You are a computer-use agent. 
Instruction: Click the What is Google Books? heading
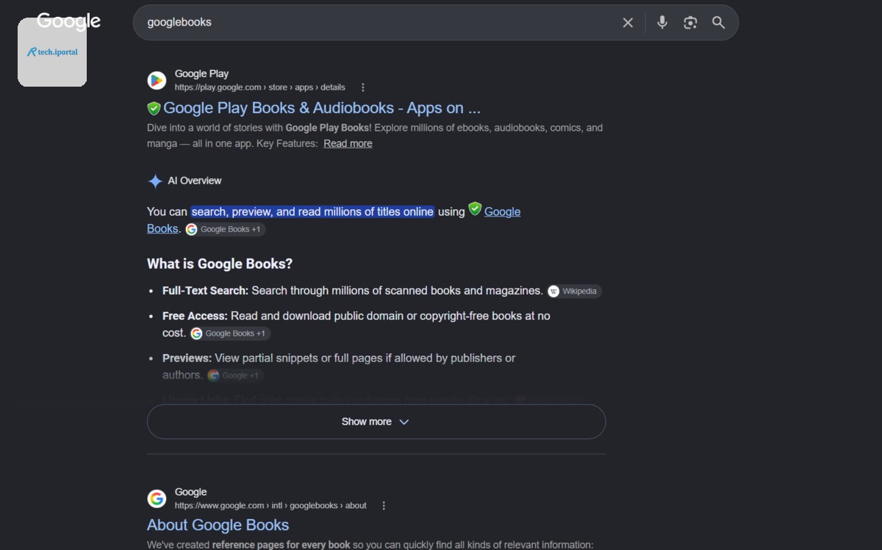(220, 264)
